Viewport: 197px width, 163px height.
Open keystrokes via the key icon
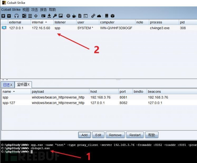[x=55, y=16]
